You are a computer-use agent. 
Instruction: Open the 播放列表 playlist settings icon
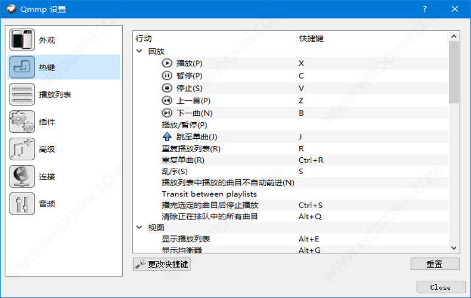(22, 94)
